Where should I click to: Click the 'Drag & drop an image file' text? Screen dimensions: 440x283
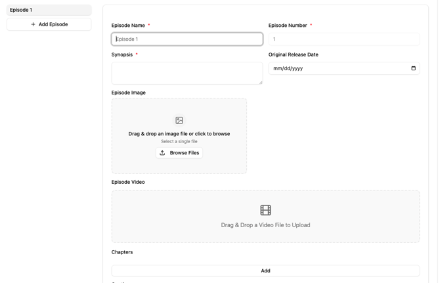(x=179, y=134)
